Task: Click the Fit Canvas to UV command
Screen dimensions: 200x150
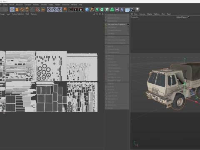Action: coord(117,52)
